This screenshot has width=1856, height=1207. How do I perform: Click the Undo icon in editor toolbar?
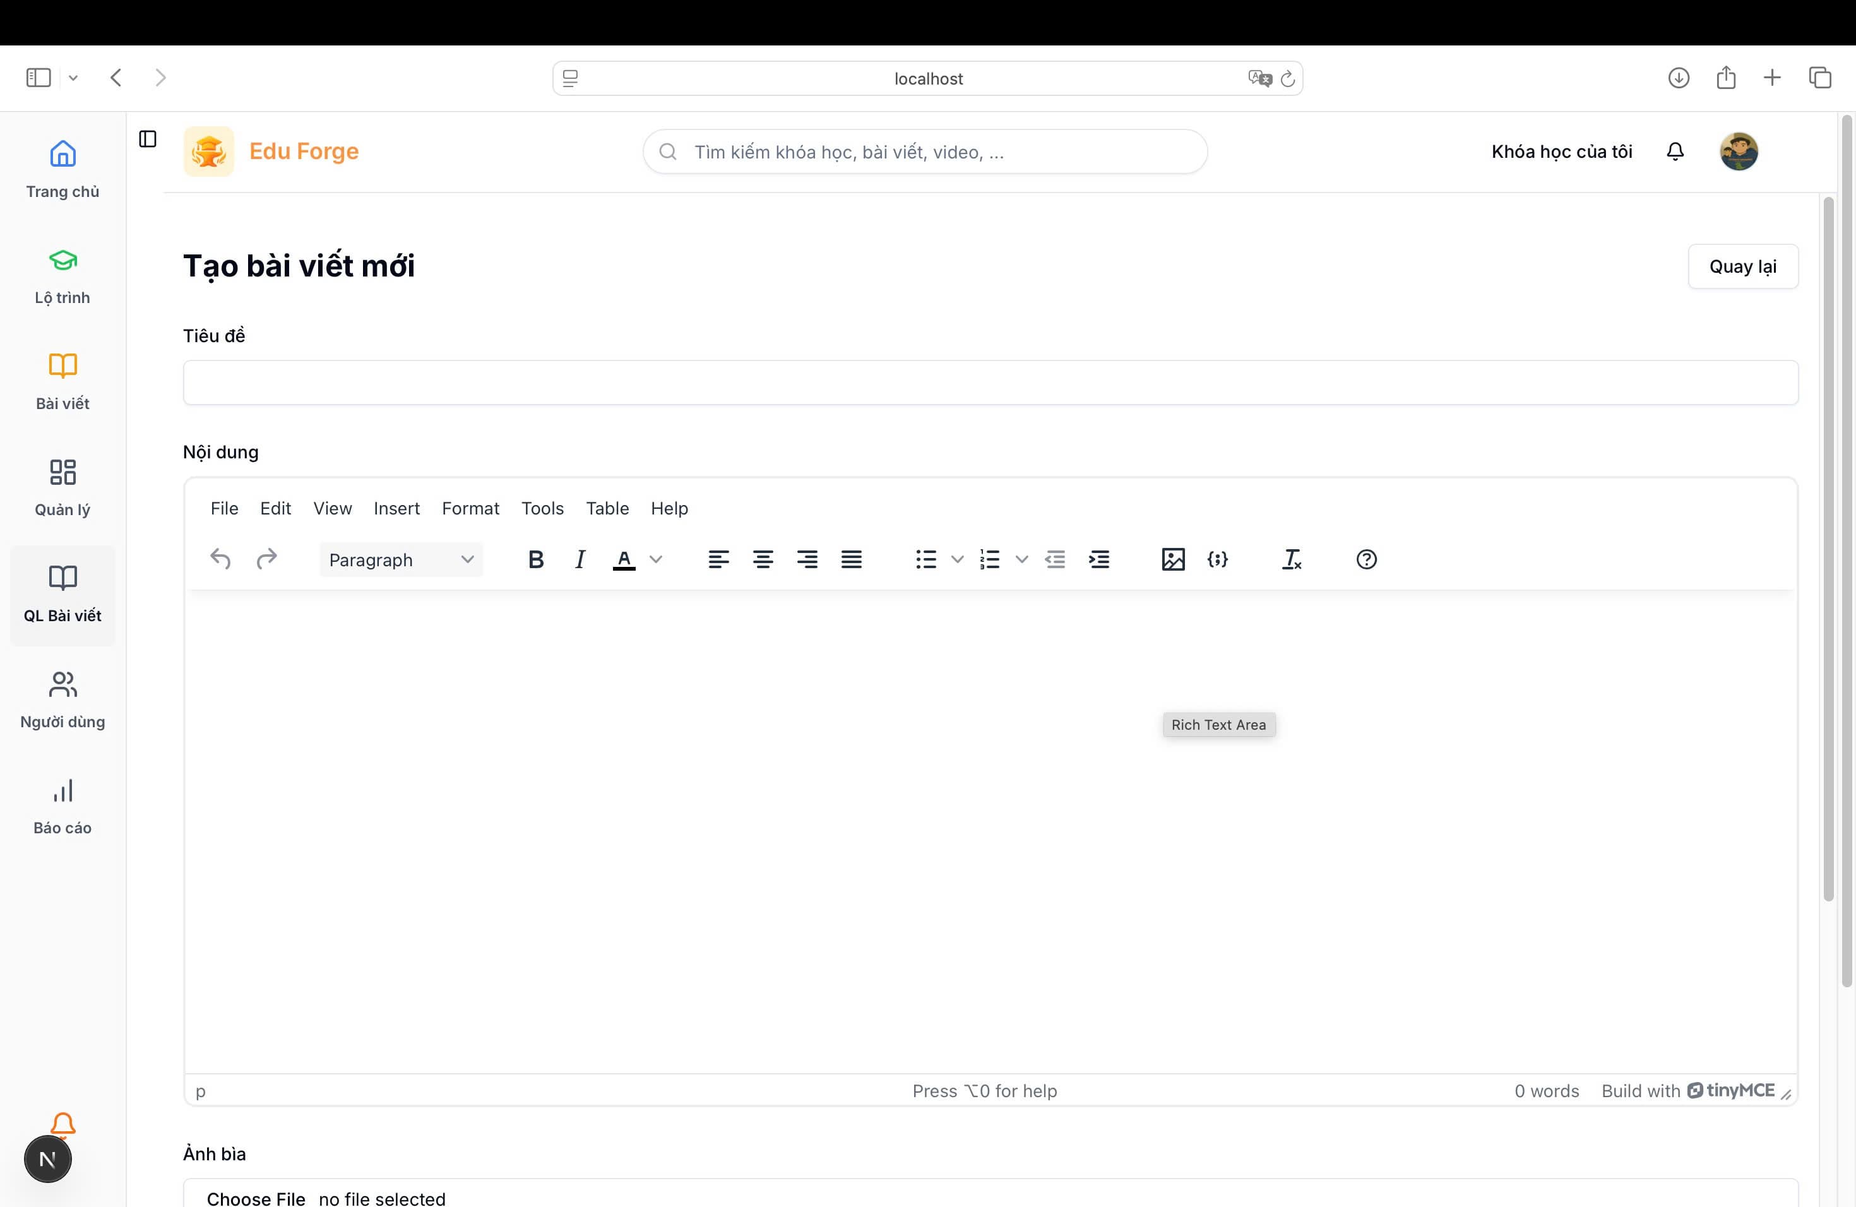pos(221,559)
